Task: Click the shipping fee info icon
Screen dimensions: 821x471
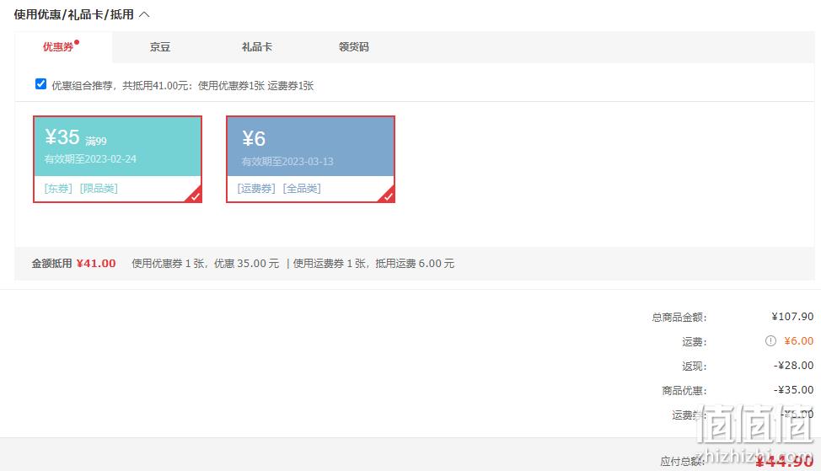Action: tap(770, 340)
